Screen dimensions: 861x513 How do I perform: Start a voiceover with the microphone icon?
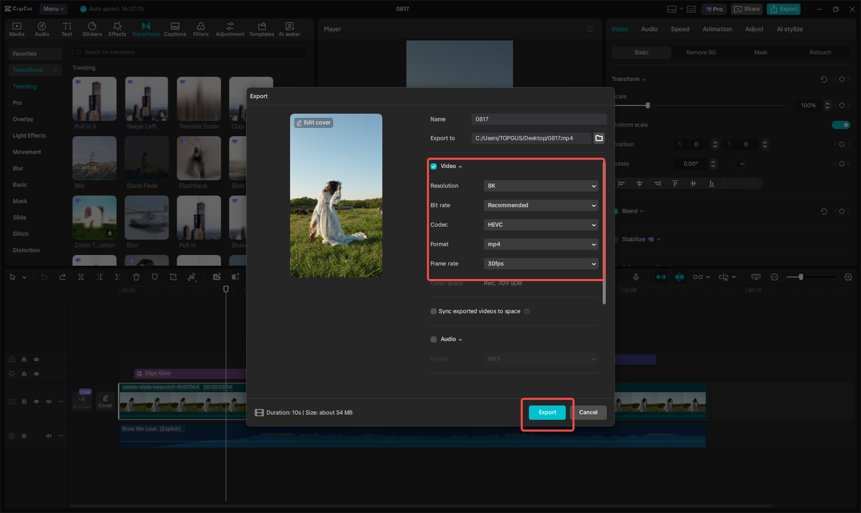(x=635, y=277)
